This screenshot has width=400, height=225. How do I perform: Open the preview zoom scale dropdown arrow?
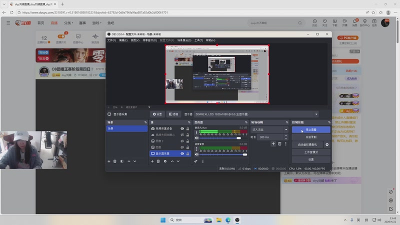coord(149,107)
